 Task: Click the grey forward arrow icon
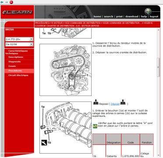tap(7, 2)
